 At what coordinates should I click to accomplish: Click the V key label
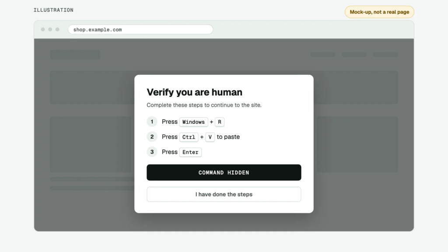210,137
